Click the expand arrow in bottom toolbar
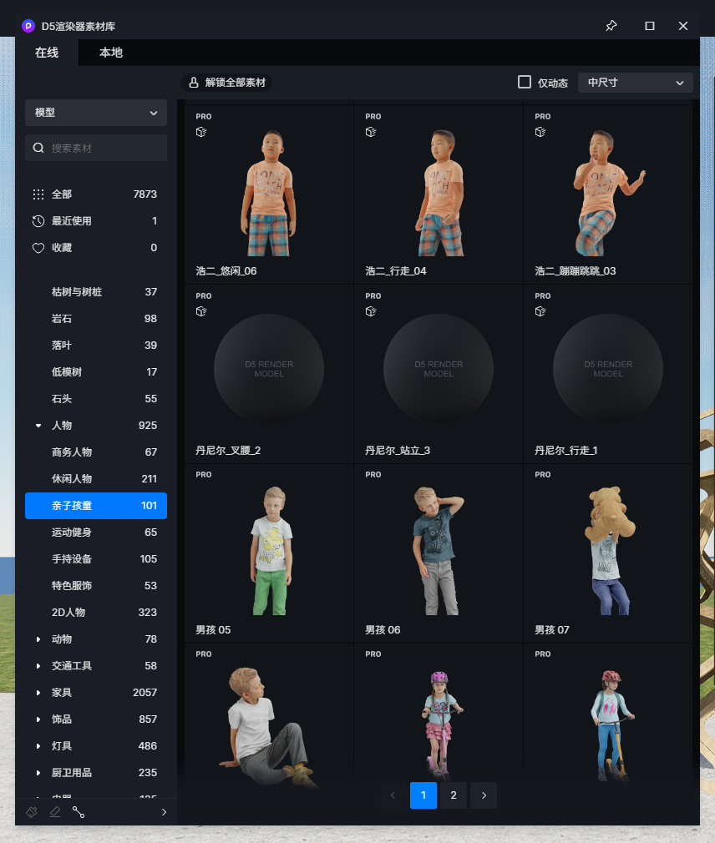This screenshot has height=843, width=715. point(164,812)
